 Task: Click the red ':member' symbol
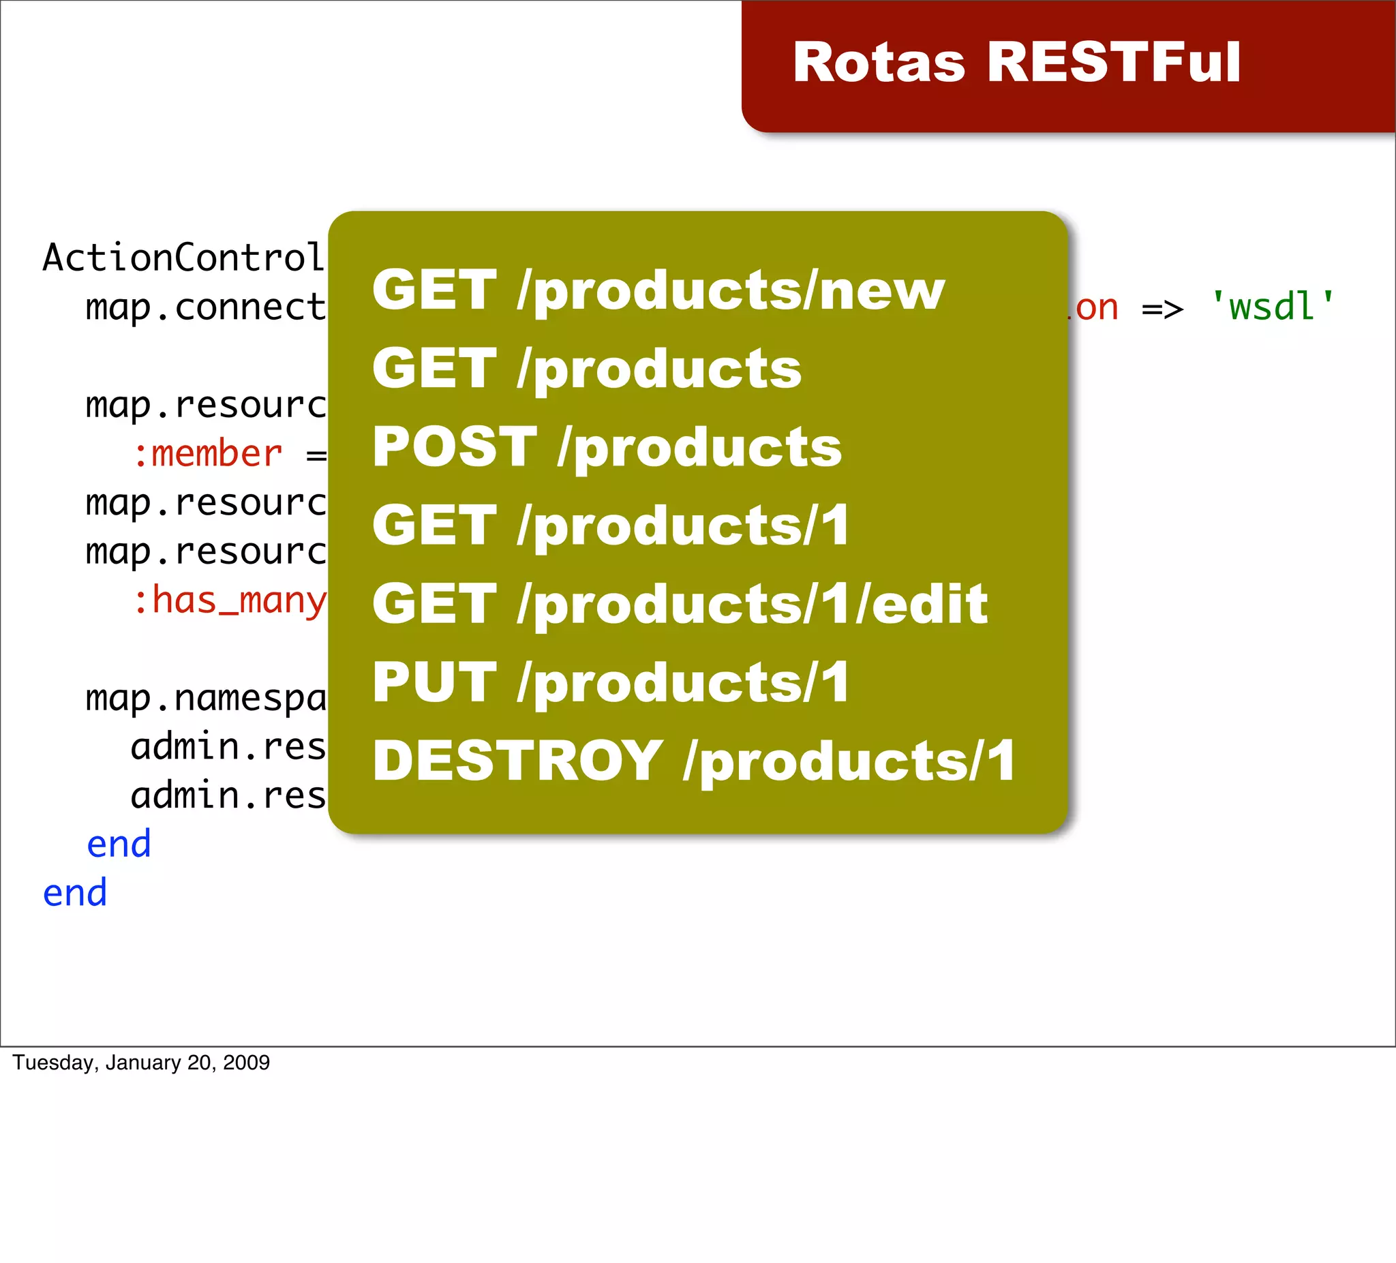(x=208, y=454)
